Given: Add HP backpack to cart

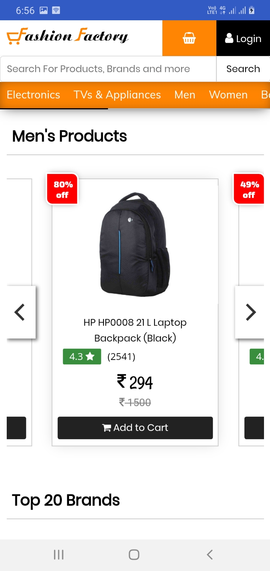Looking at the screenshot, I should pyautogui.click(x=135, y=427).
